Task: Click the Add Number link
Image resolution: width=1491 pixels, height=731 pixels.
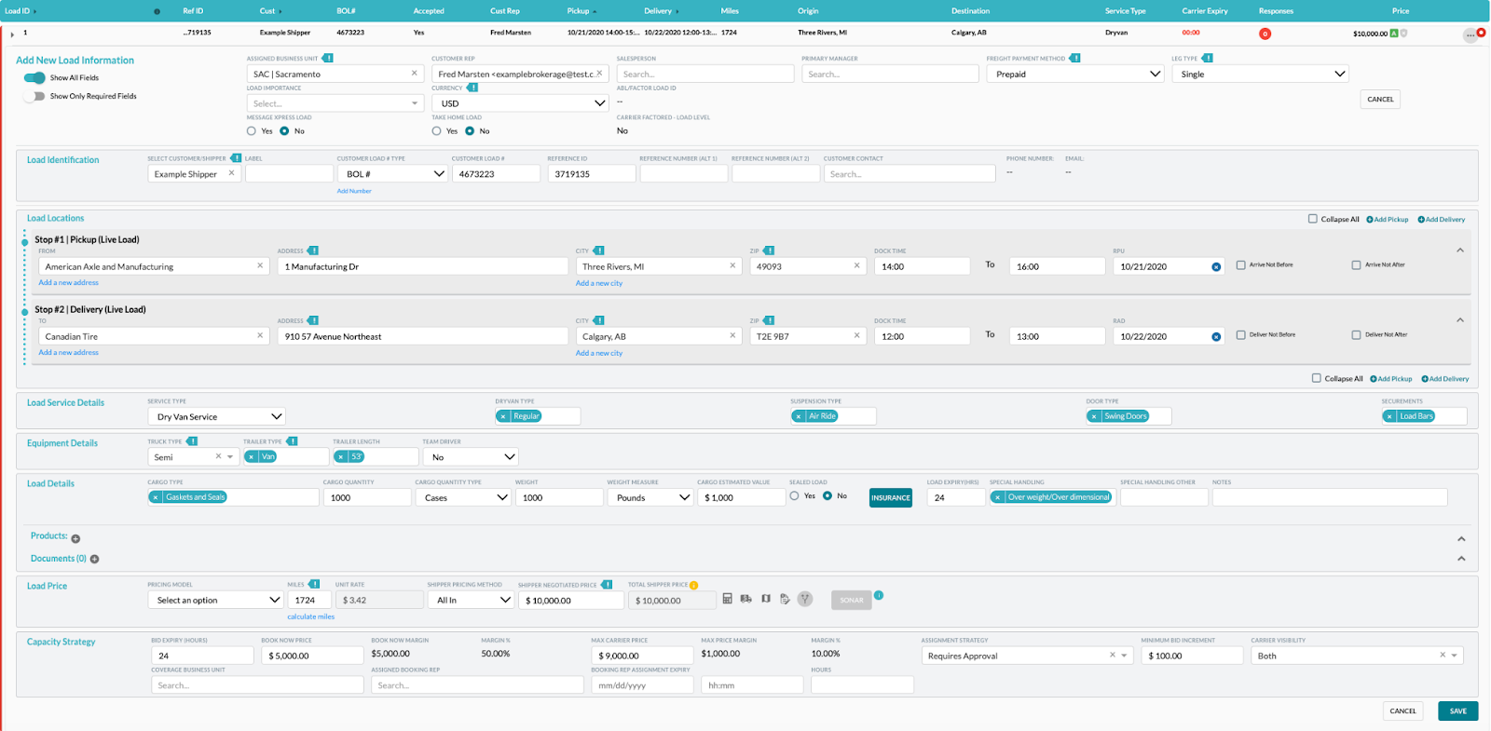Action: 354,191
